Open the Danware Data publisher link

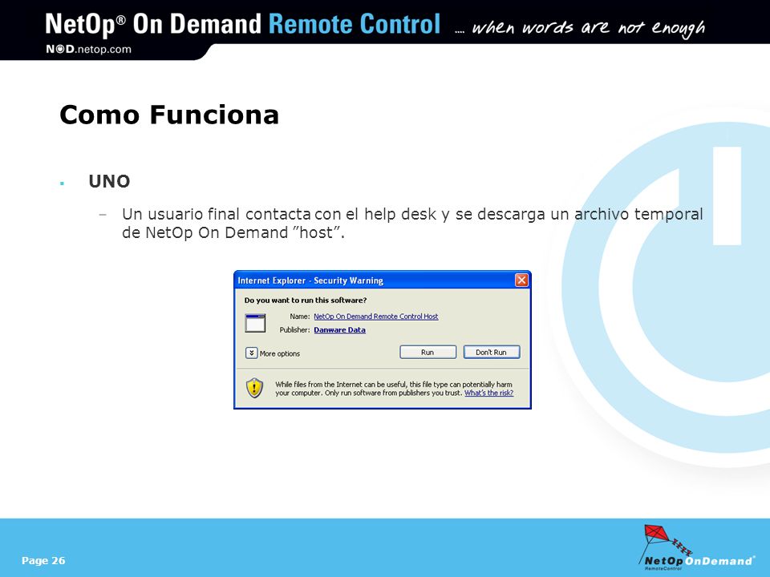pyautogui.click(x=339, y=329)
